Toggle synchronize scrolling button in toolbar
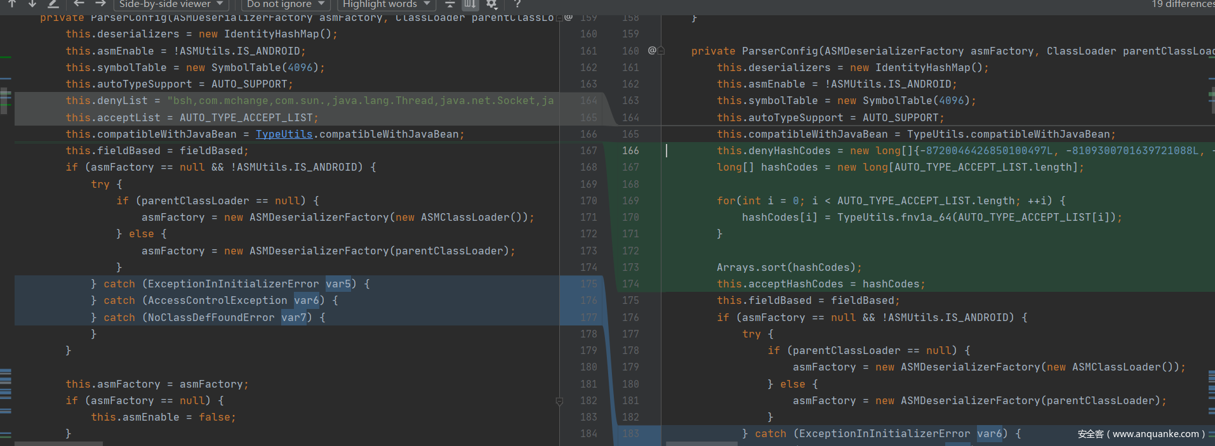 [470, 4]
